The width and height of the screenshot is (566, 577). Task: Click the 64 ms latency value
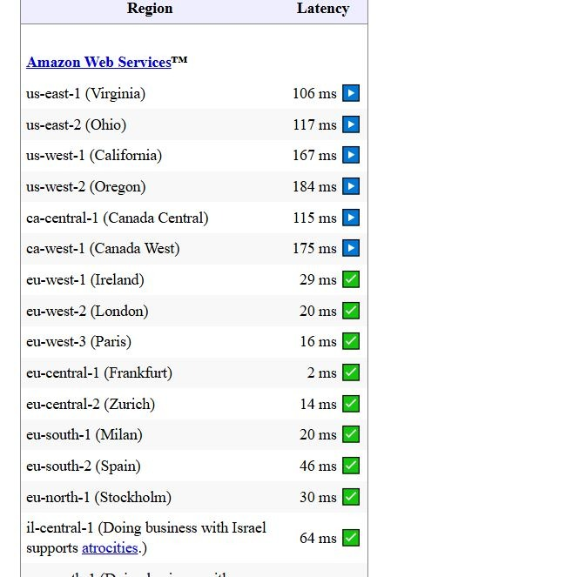click(318, 539)
